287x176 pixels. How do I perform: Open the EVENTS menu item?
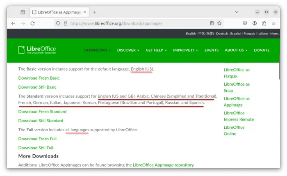pyautogui.click(x=211, y=50)
